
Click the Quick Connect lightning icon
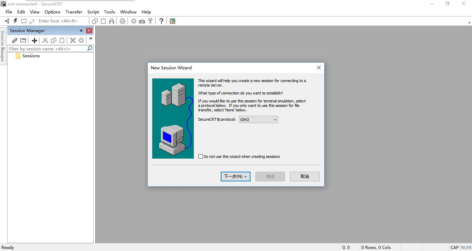(x=16, y=21)
